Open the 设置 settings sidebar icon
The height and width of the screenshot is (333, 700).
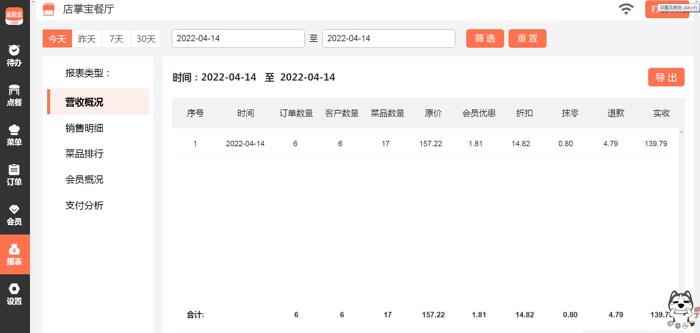14,294
